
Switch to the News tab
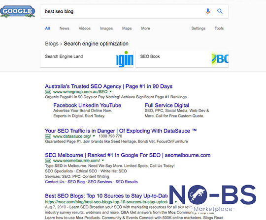tap(65, 28)
